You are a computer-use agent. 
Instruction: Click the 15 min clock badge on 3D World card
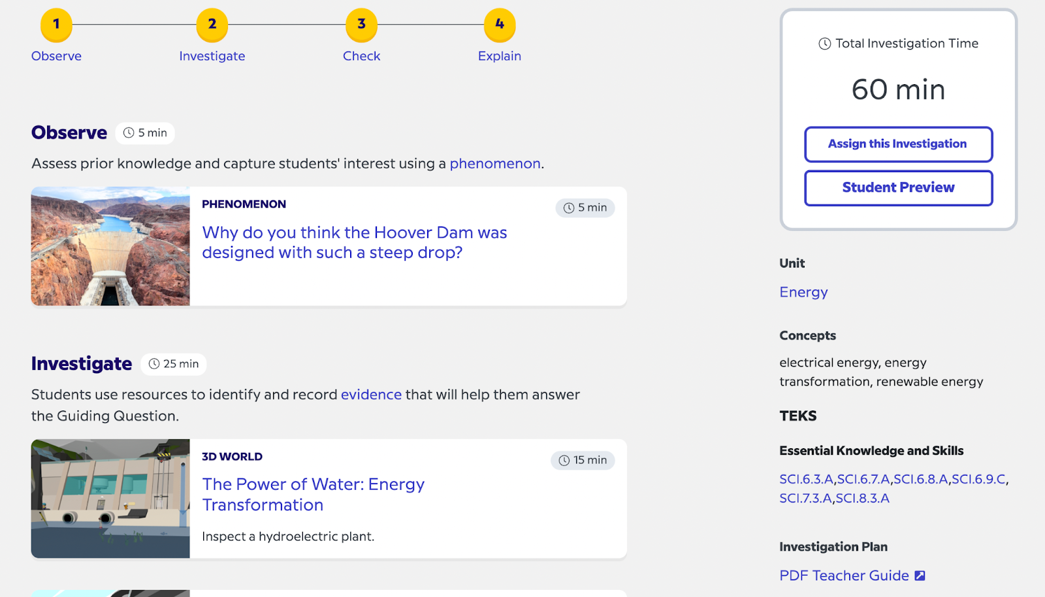[583, 460]
